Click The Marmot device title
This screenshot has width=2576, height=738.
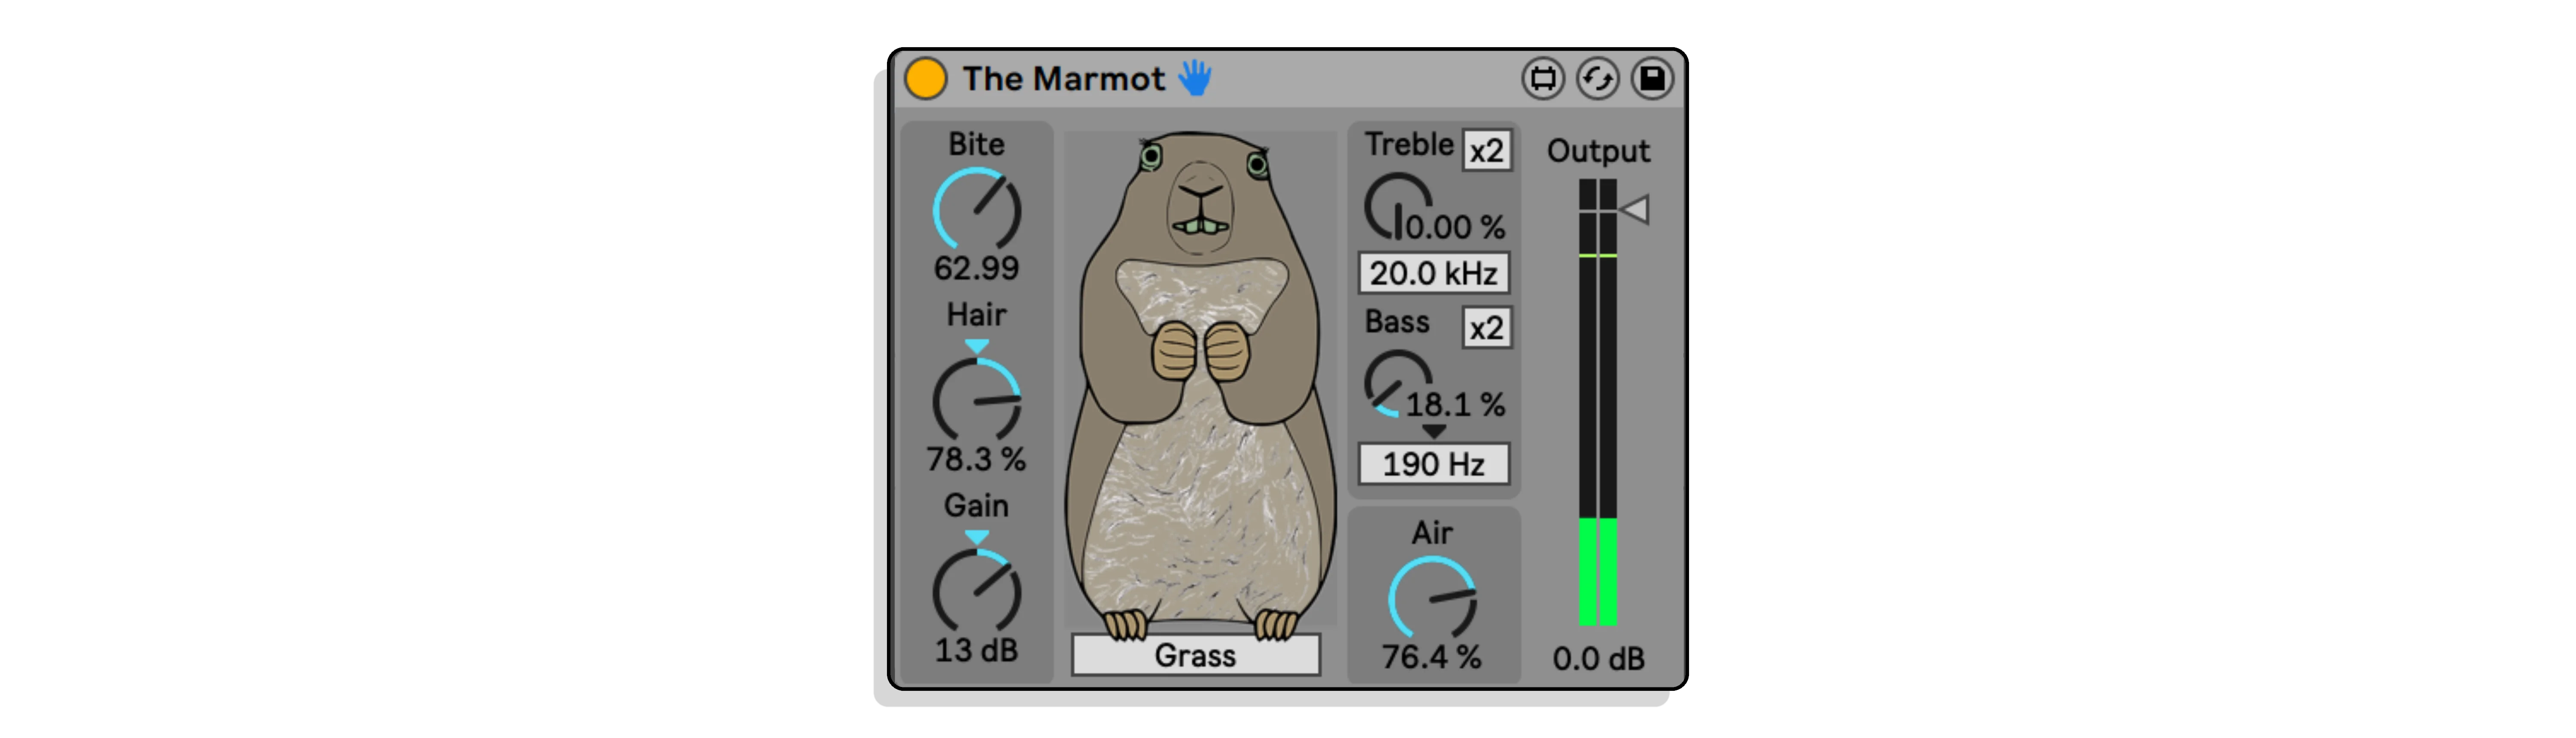pos(1063,79)
